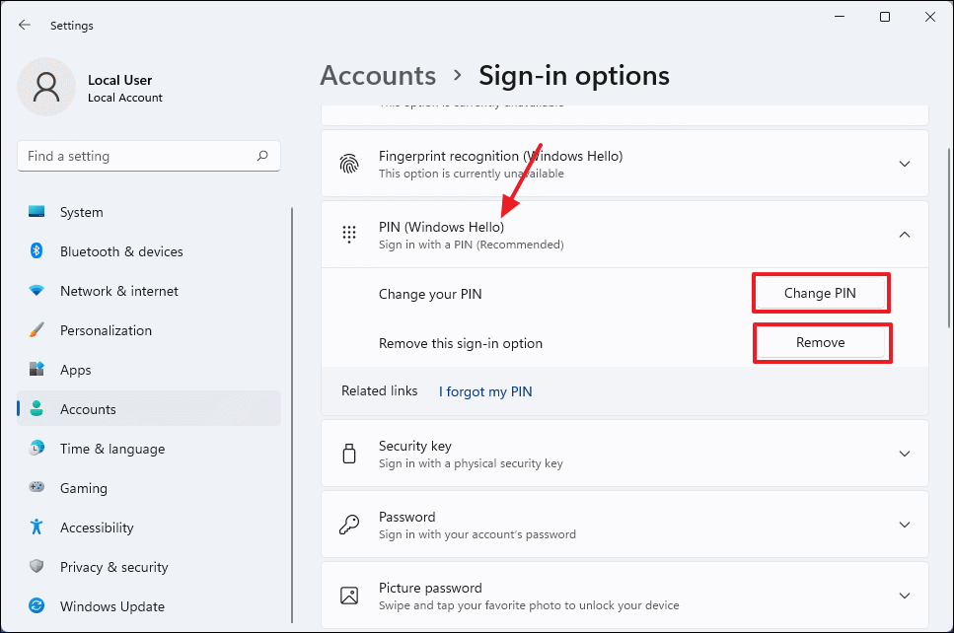Click the Password key icon
954x633 pixels.
[348, 524]
